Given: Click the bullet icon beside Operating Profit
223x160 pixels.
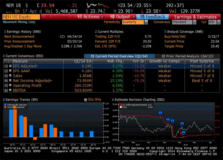Looking at the screenshot, I should coord(10,85).
